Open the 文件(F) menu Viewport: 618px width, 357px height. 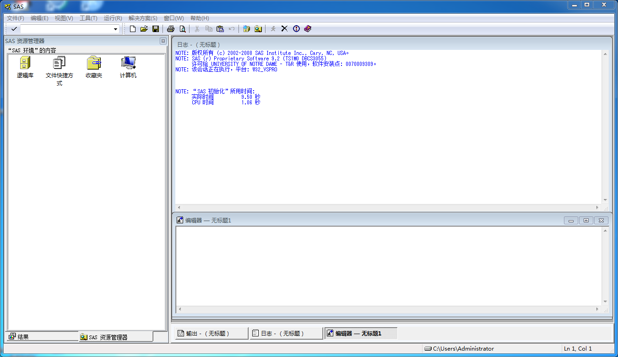pos(16,18)
